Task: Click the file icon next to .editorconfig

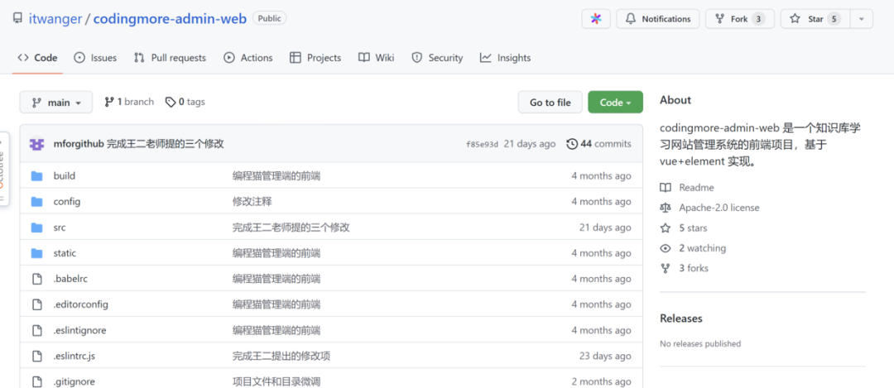Action: pos(37,304)
